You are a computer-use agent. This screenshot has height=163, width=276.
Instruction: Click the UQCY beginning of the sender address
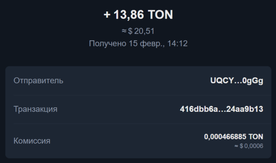coord(220,80)
